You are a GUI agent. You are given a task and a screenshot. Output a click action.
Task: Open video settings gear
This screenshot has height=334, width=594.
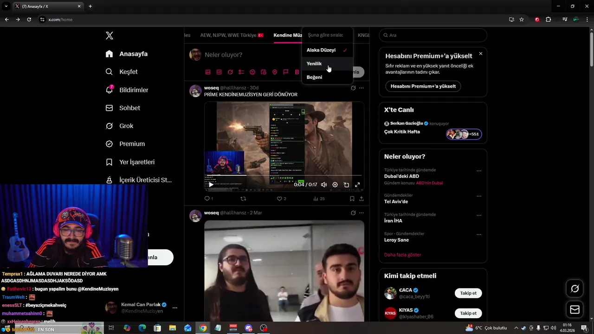(x=335, y=185)
